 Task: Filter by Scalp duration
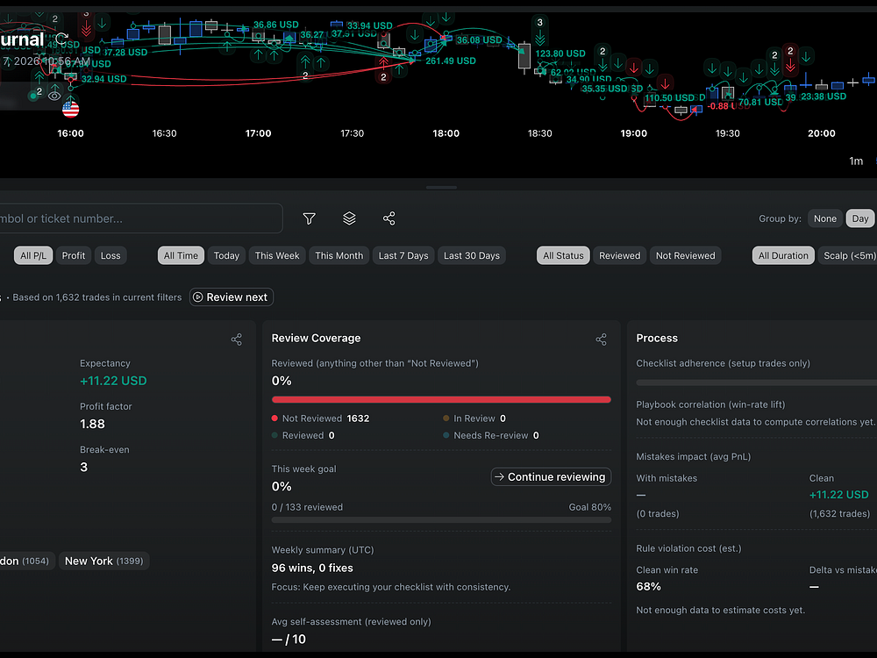[x=848, y=255]
